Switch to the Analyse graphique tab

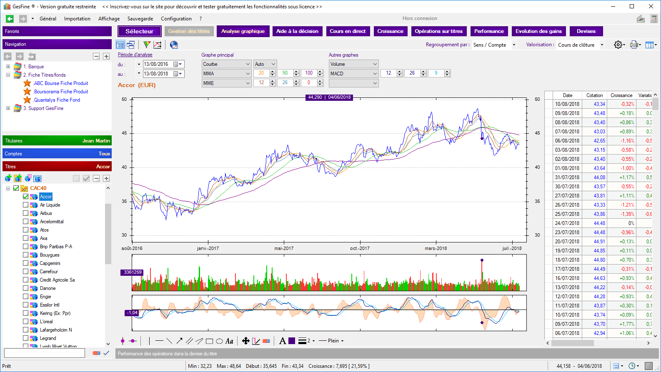tap(243, 31)
